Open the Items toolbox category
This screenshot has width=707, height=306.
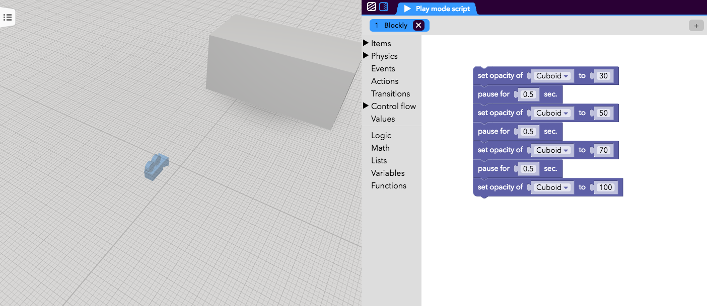click(381, 43)
